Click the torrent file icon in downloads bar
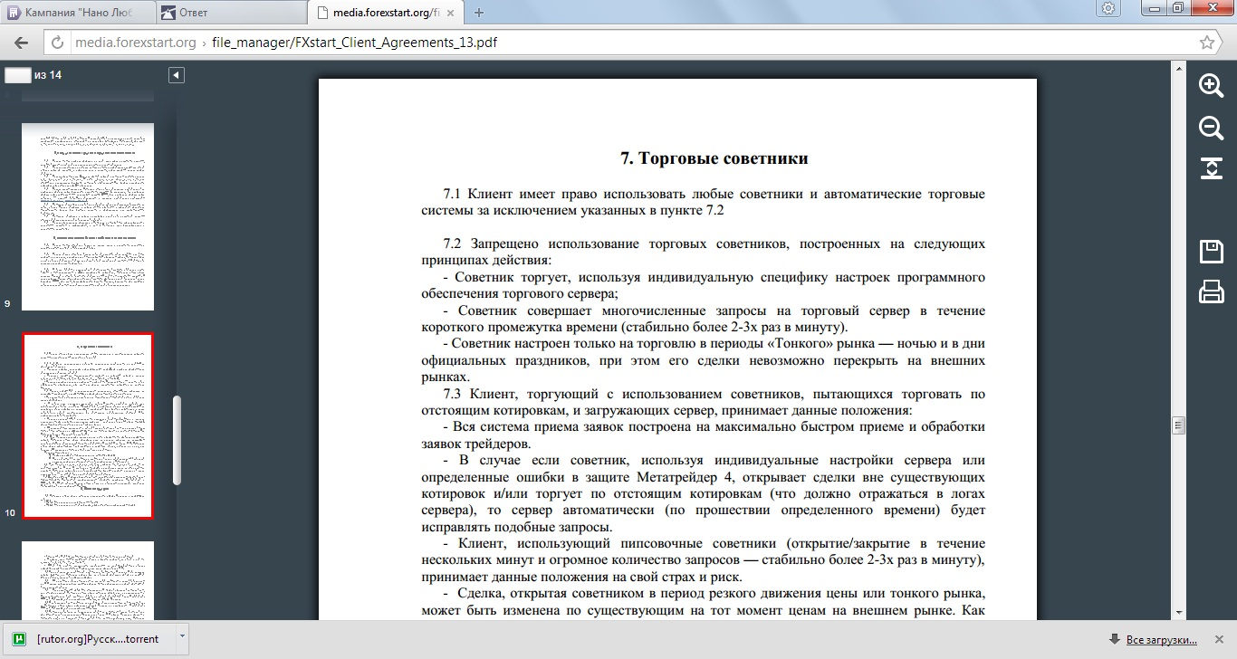This screenshot has width=1237, height=659. [19, 639]
